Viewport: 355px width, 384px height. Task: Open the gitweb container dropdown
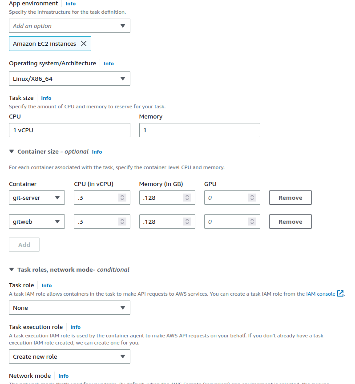37,222
